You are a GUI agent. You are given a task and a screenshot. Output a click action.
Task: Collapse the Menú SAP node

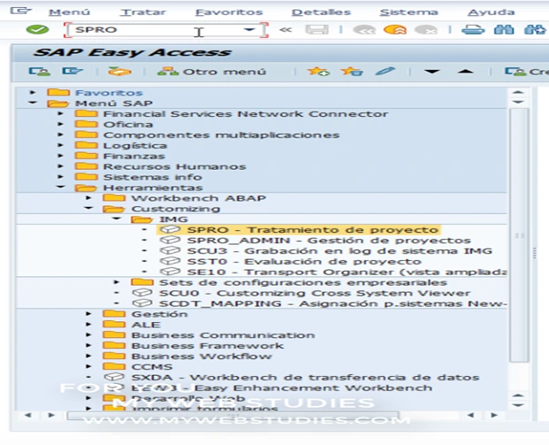pos(33,103)
